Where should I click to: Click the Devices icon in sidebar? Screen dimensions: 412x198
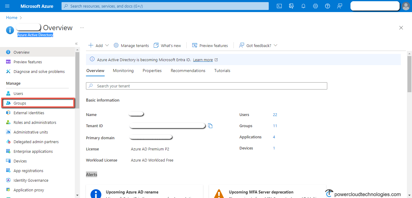pos(8,161)
